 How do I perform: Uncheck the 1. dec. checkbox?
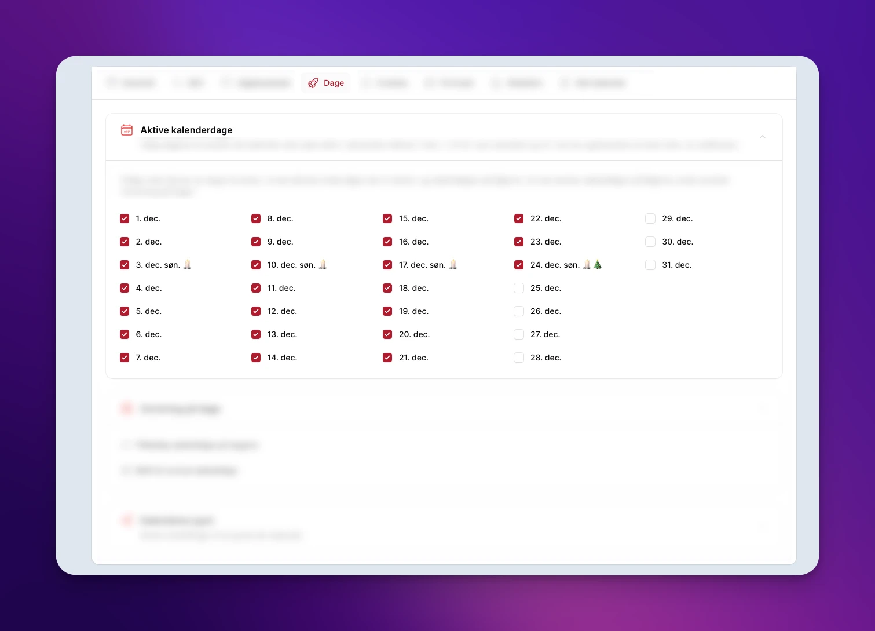pos(125,218)
